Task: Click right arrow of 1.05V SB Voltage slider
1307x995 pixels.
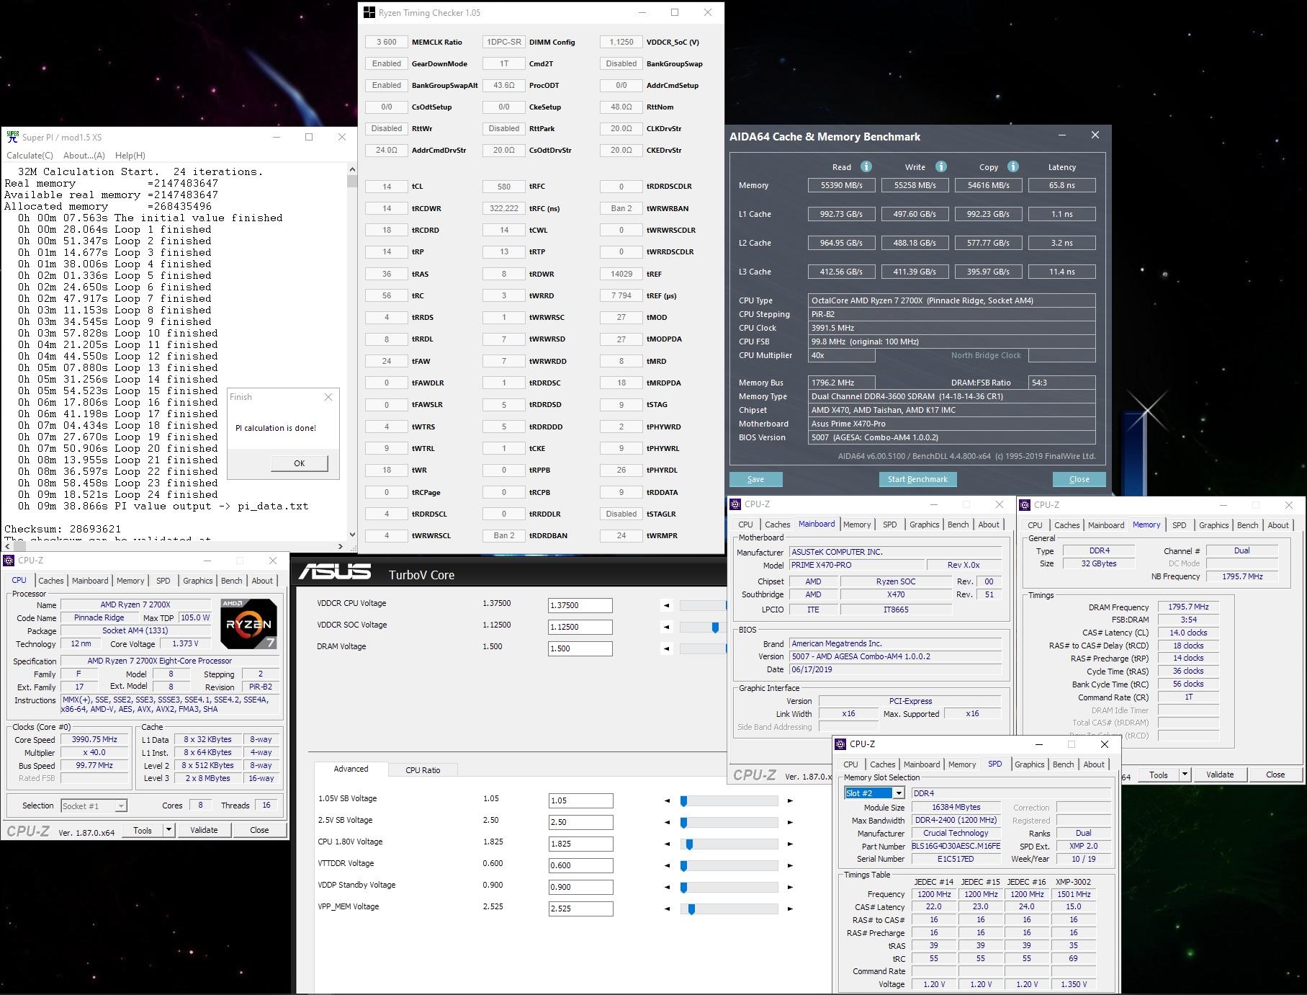Action: click(x=790, y=800)
